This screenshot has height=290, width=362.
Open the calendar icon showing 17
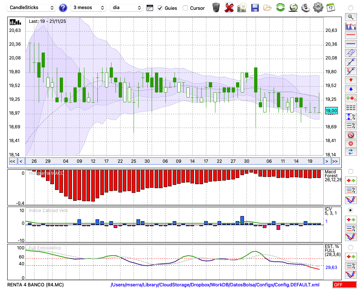click(x=330, y=7)
